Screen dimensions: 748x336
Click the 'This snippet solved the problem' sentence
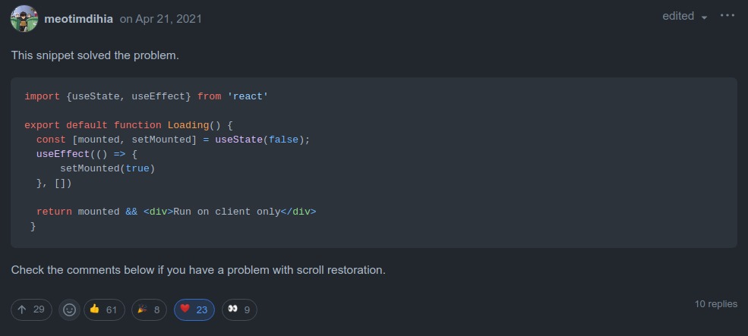(95, 55)
